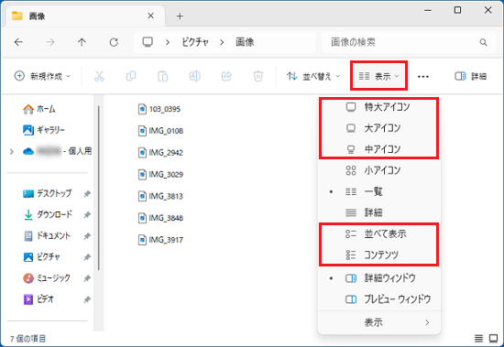This screenshot has height=347, width=504.
Task: Click the pin icon beside ダウンロード
Action: [87, 215]
